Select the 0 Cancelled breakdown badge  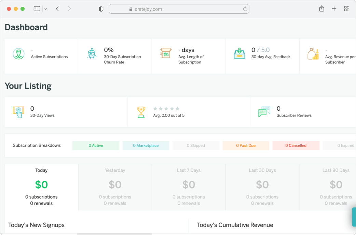pos(296,145)
